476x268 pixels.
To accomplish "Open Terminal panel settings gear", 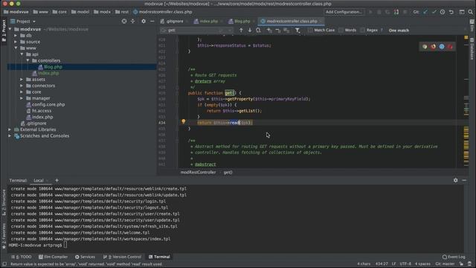I will pos(456,180).
